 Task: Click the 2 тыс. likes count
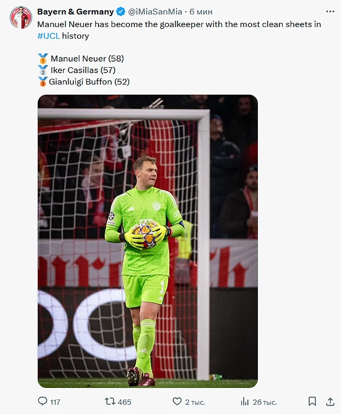point(195,402)
